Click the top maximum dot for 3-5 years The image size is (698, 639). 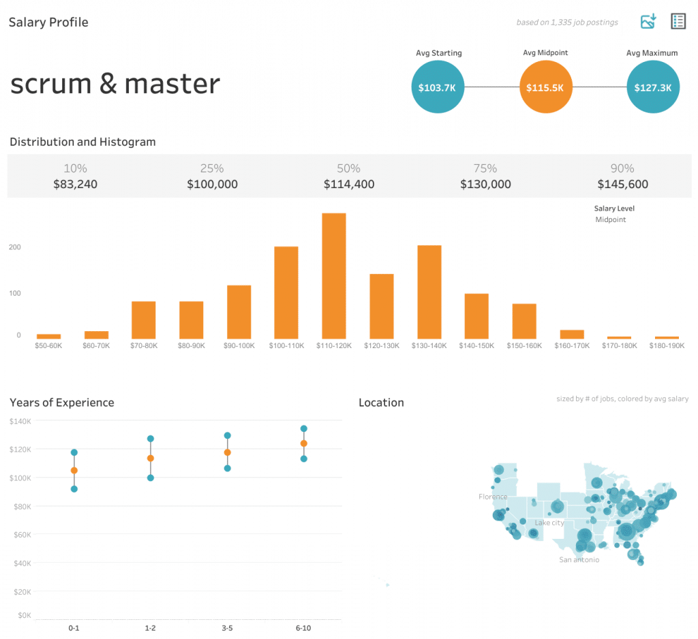[228, 435]
